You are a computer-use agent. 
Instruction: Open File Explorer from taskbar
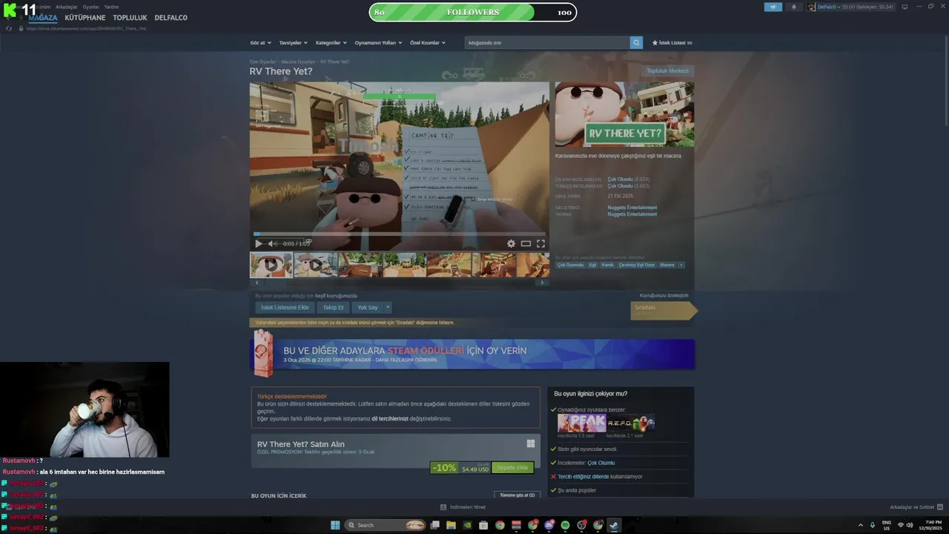point(451,525)
